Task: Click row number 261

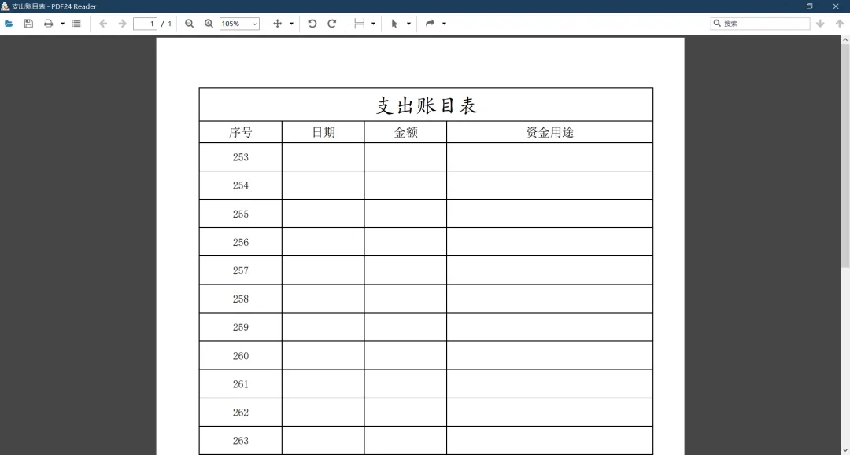Action: tap(241, 384)
